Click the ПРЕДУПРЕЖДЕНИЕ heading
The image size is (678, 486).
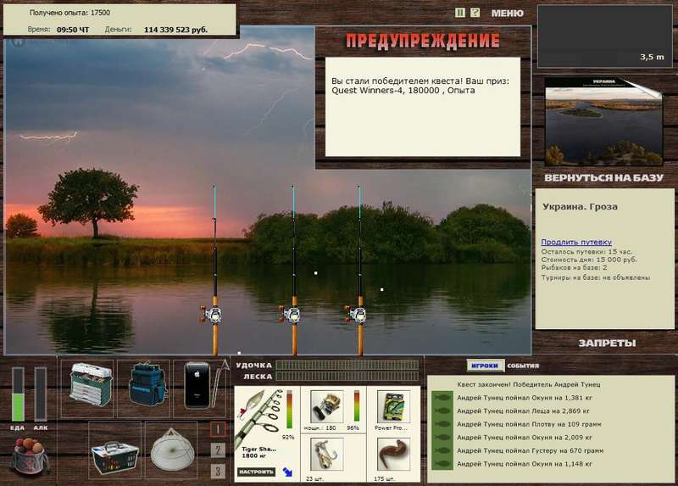point(422,41)
